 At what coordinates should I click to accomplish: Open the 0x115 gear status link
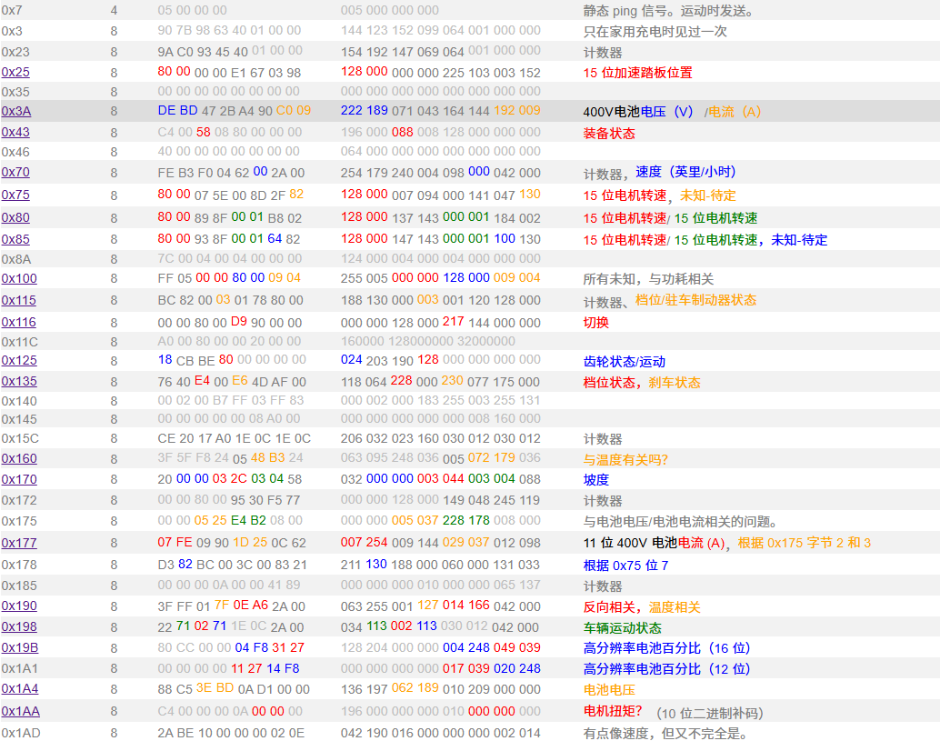point(19,300)
